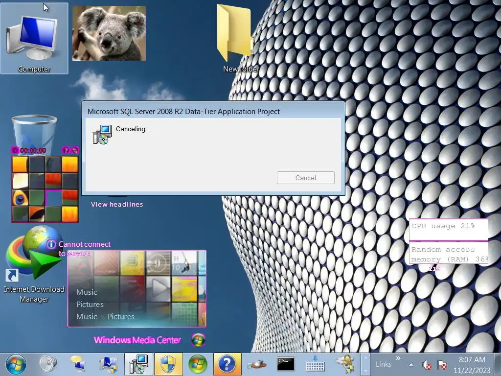The height and width of the screenshot is (376, 501).
Task: Select the Recycle Bin desktop icon
Action: pos(34,131)
